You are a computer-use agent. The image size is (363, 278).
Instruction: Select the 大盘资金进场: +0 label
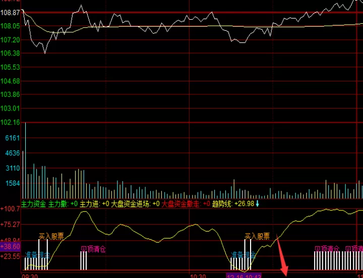[x=135, y=204]
